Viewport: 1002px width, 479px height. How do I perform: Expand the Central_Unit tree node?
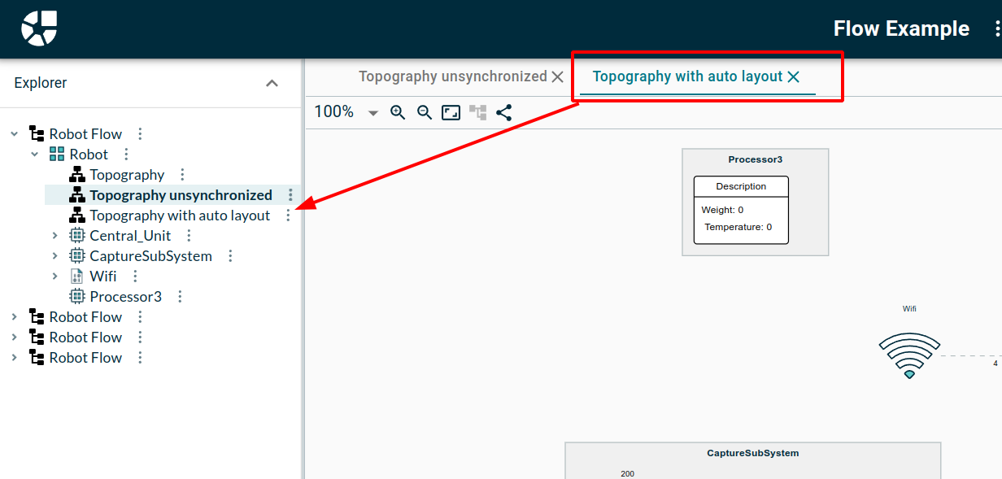54,236
